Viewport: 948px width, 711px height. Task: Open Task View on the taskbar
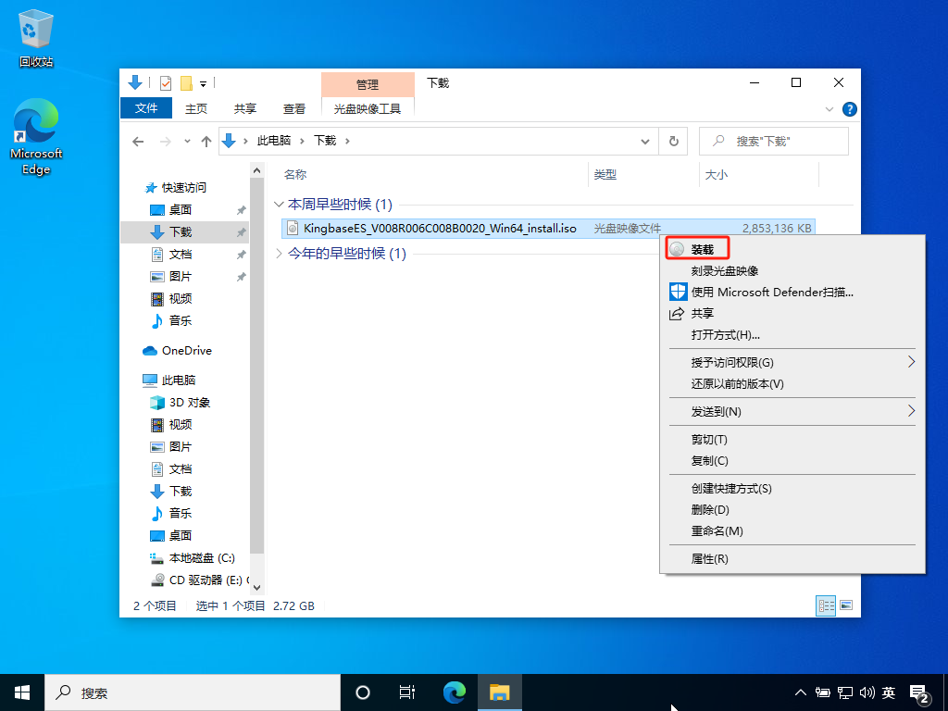(x=406, y=692)
